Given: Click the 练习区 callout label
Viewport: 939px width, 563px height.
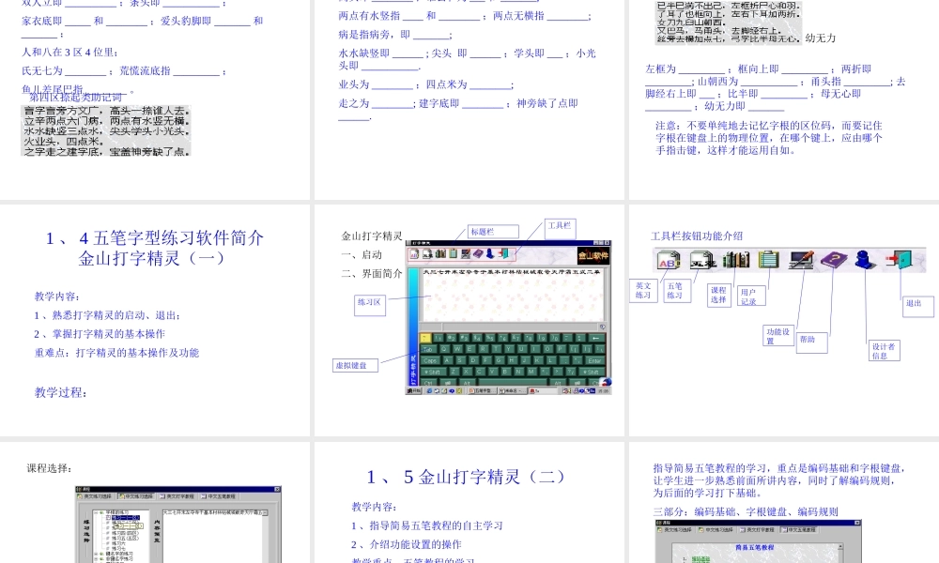Looking at the screenshot, I should [369, 305].
